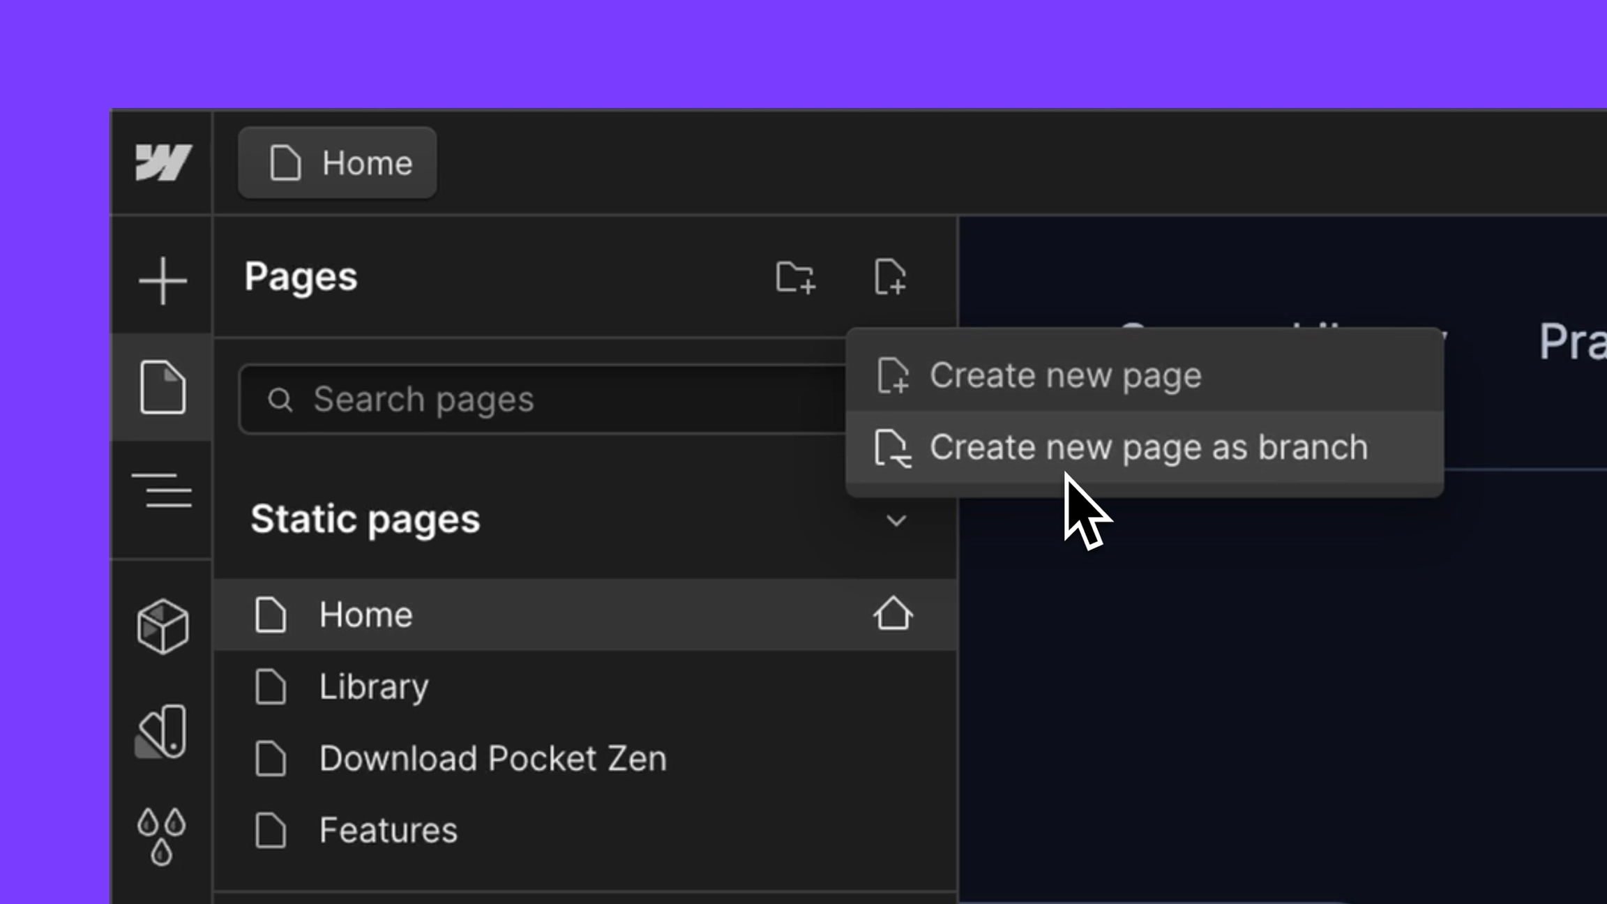Open the Components cube icon
1607x904 pixels.
[x=163, y=626]
